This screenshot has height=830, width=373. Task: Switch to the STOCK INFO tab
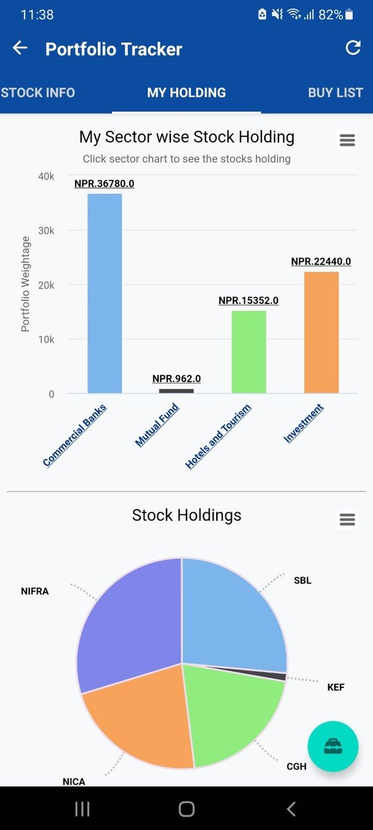(38, 93)
